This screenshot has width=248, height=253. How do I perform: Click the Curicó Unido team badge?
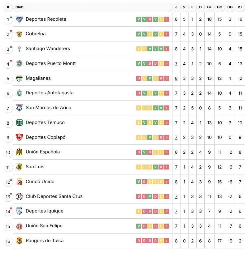19,182
